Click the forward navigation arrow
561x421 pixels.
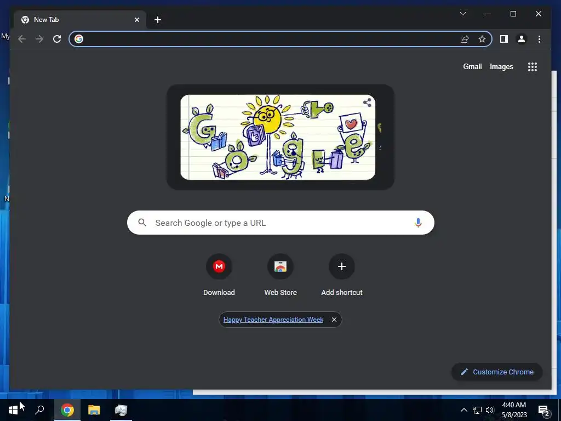point(39,39)
